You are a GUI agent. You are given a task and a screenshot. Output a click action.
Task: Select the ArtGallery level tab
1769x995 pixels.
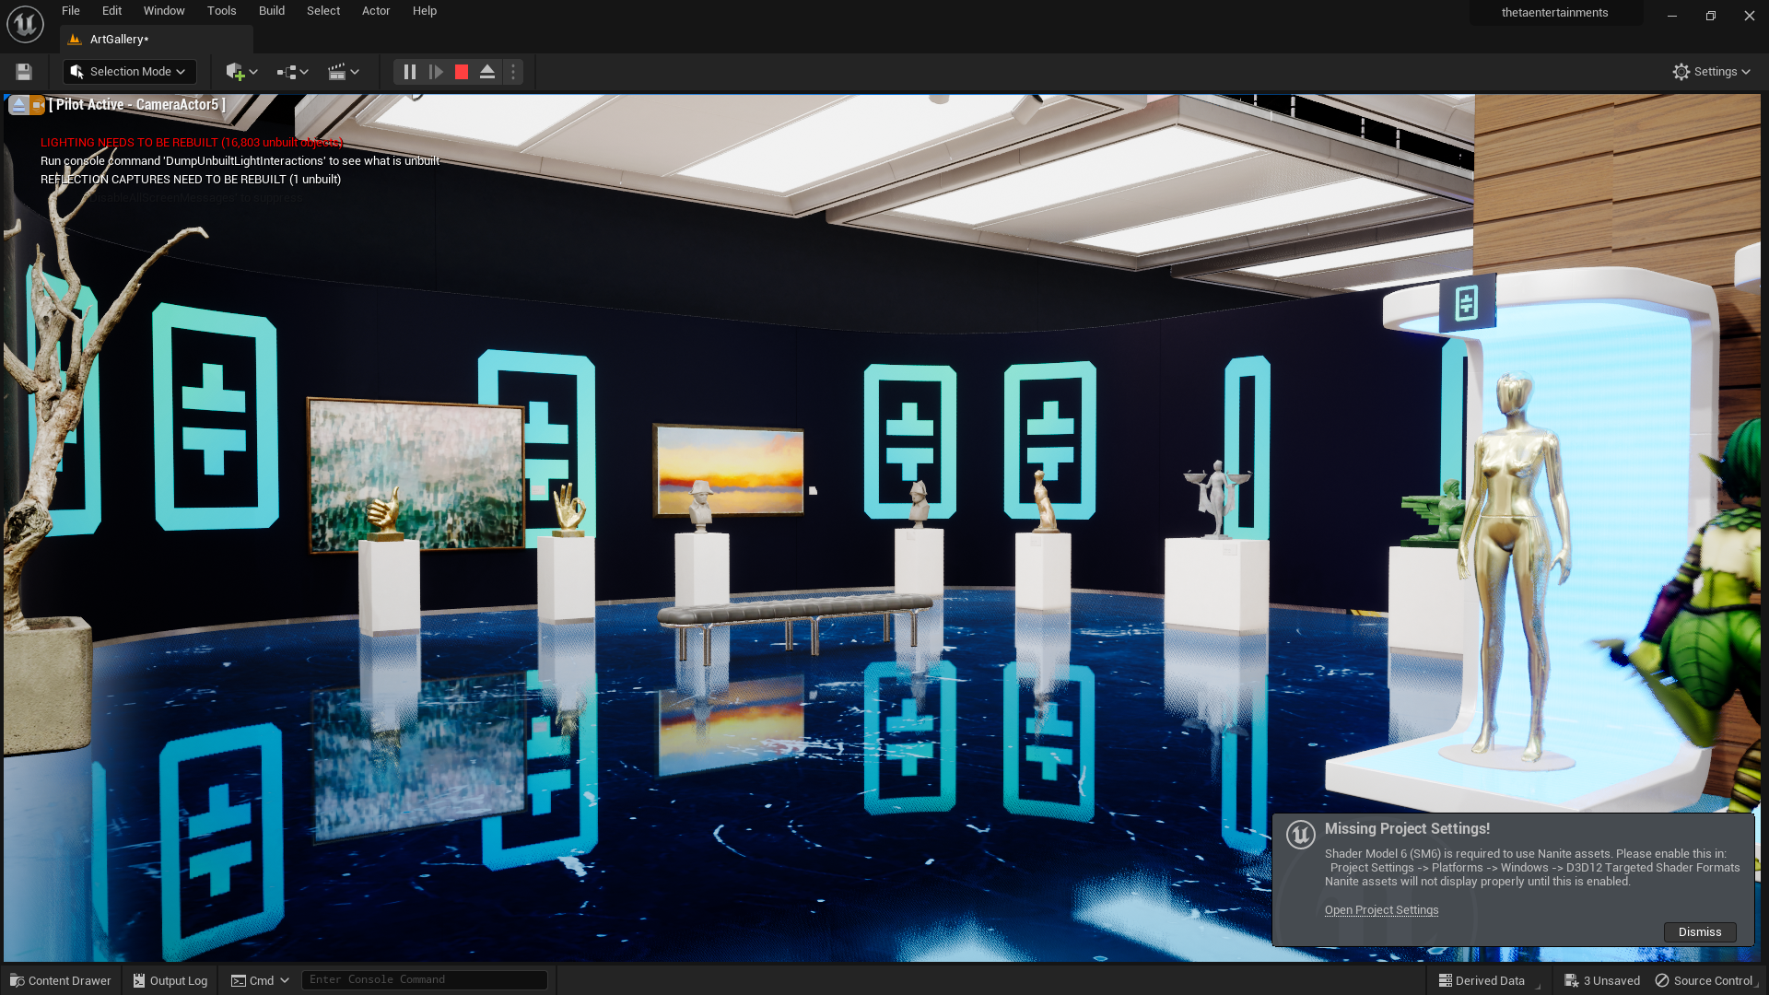point(120,40)
